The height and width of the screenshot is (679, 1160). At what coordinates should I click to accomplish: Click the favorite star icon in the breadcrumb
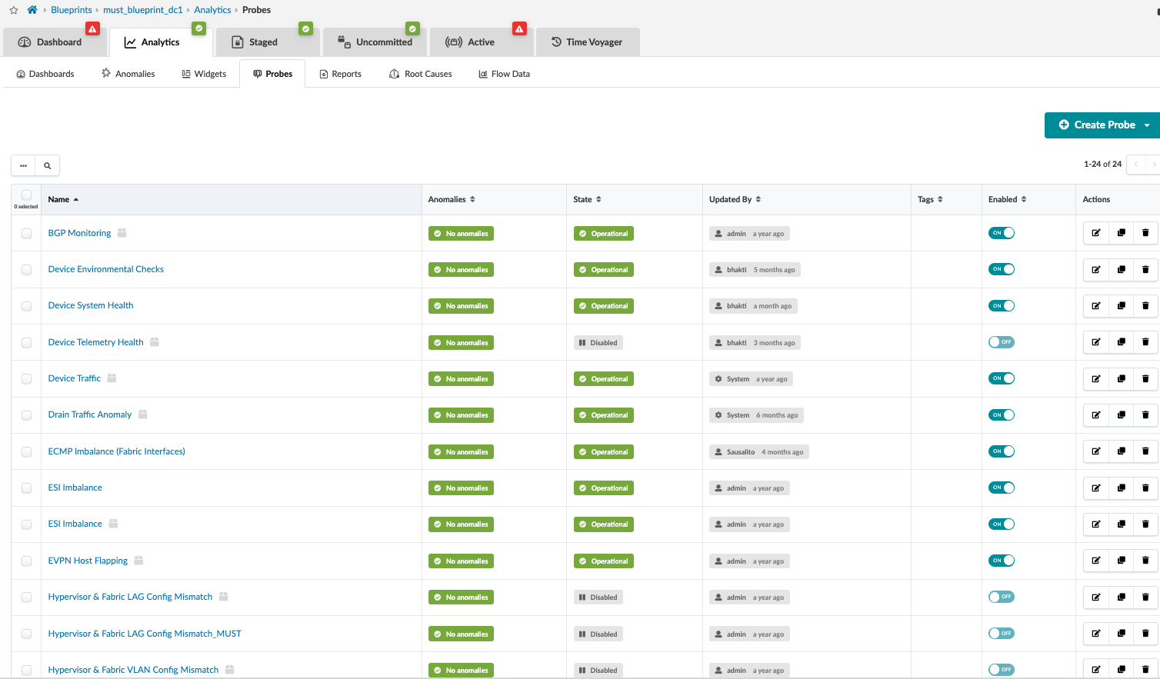click(x=14, y=10)
